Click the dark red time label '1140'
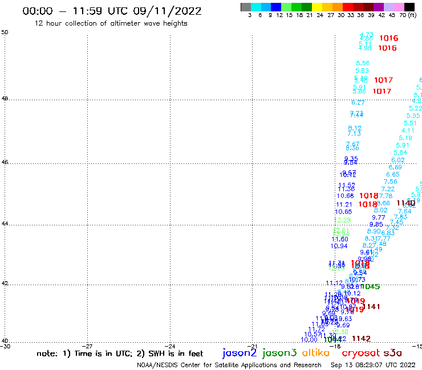Image resolution: width=422 pixels, height=370 pixels. [x=406, y=203]
